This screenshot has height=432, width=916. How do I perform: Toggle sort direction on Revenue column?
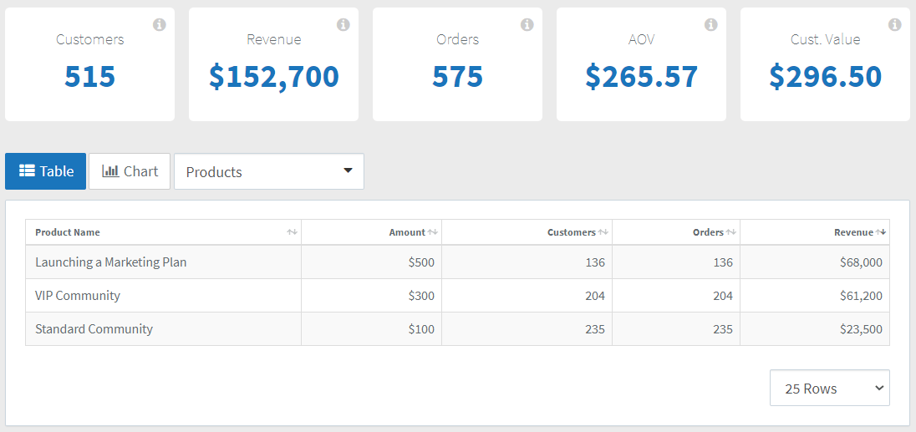[x=881, y=232]
